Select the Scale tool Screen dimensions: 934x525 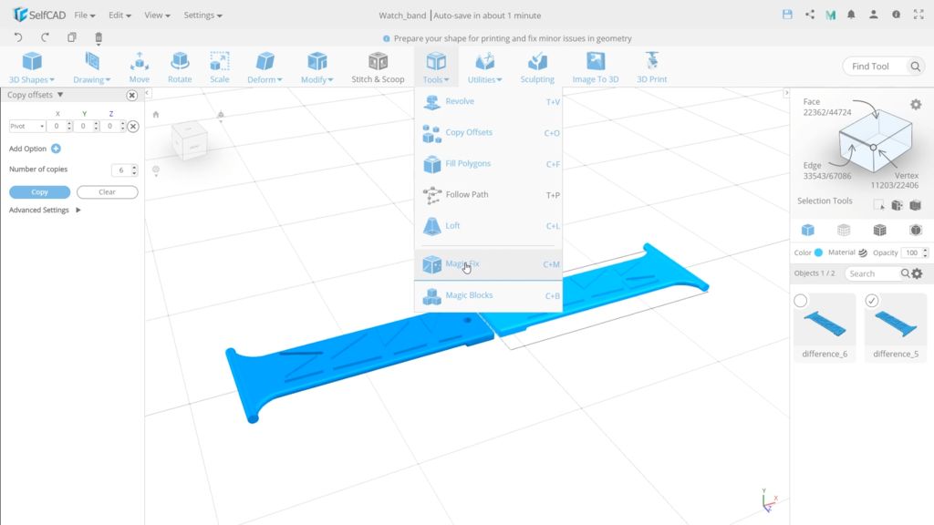[x=219, y=67]
